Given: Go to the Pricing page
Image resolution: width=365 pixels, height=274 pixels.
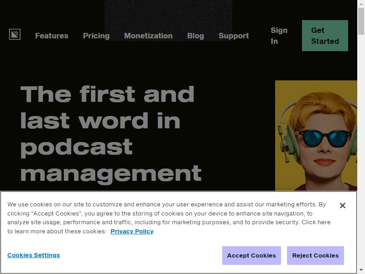Looking at the screenshot, I should [x=96, y=36].
